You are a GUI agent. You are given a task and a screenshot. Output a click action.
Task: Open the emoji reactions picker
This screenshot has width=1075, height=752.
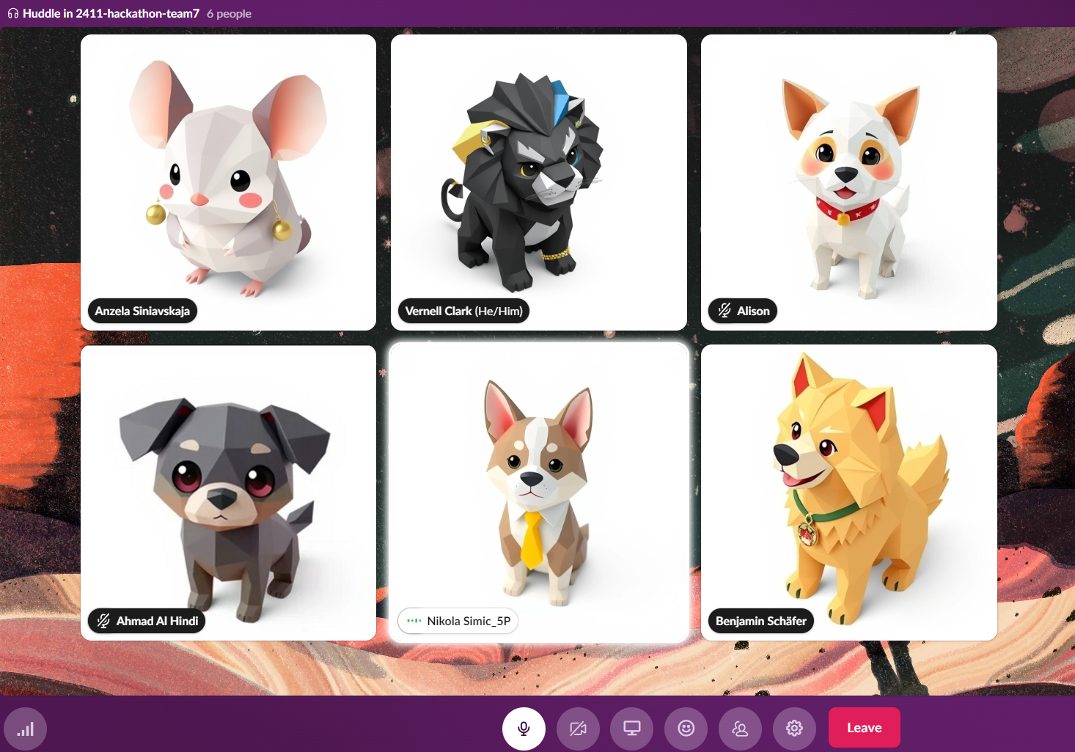coord(686,729)
